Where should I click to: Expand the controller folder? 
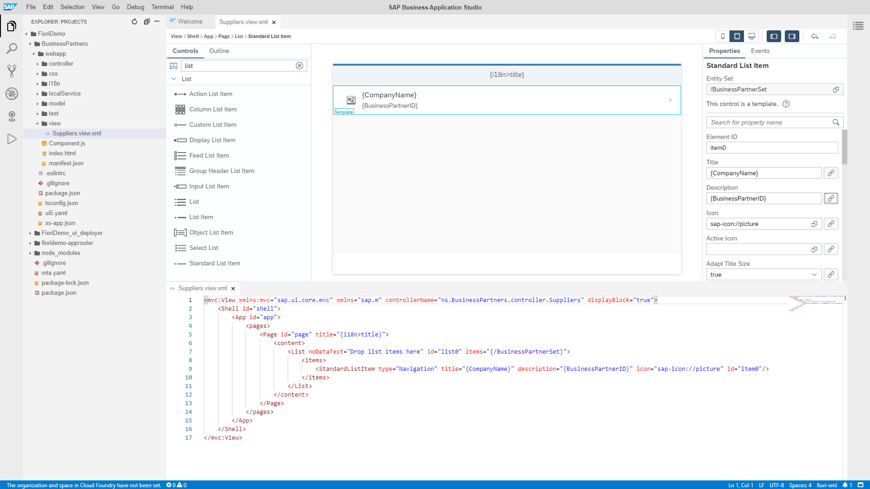[37, 64]
